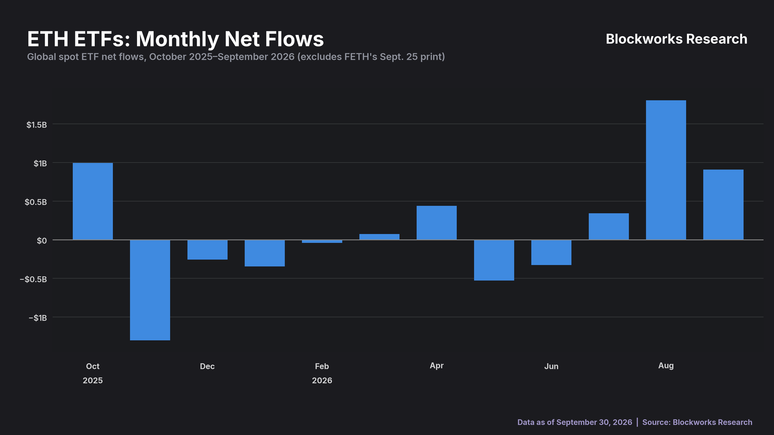Click the $1B y-axis label
This screenshot has height=435, width=774.
40,164
